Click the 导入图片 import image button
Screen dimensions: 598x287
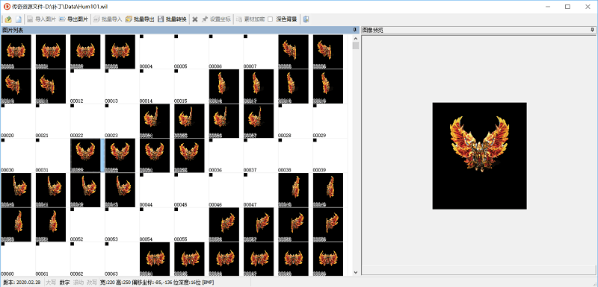coord(41,19)
